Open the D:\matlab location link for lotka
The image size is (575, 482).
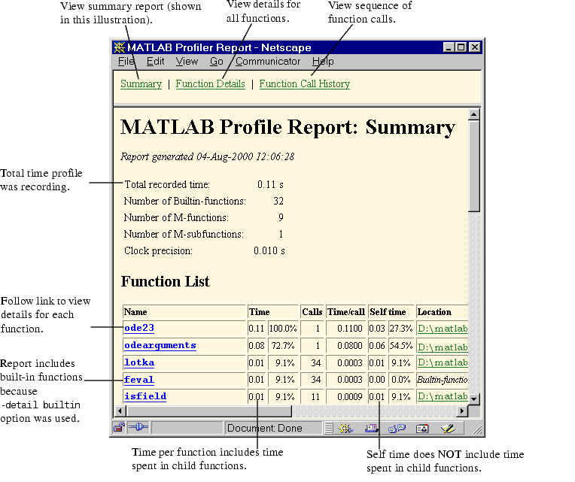[x=443, y=362]
